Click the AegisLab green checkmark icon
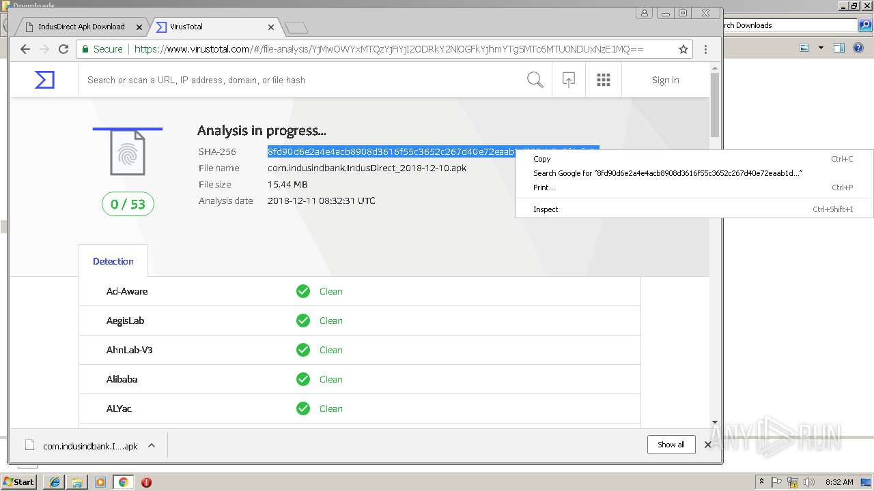Viewport: 874px width, 491px height. pos(303,321)
